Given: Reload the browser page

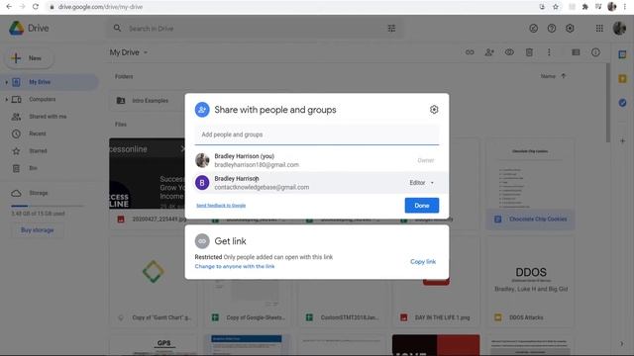Looking at the screenshot, I should coord(36,7).
